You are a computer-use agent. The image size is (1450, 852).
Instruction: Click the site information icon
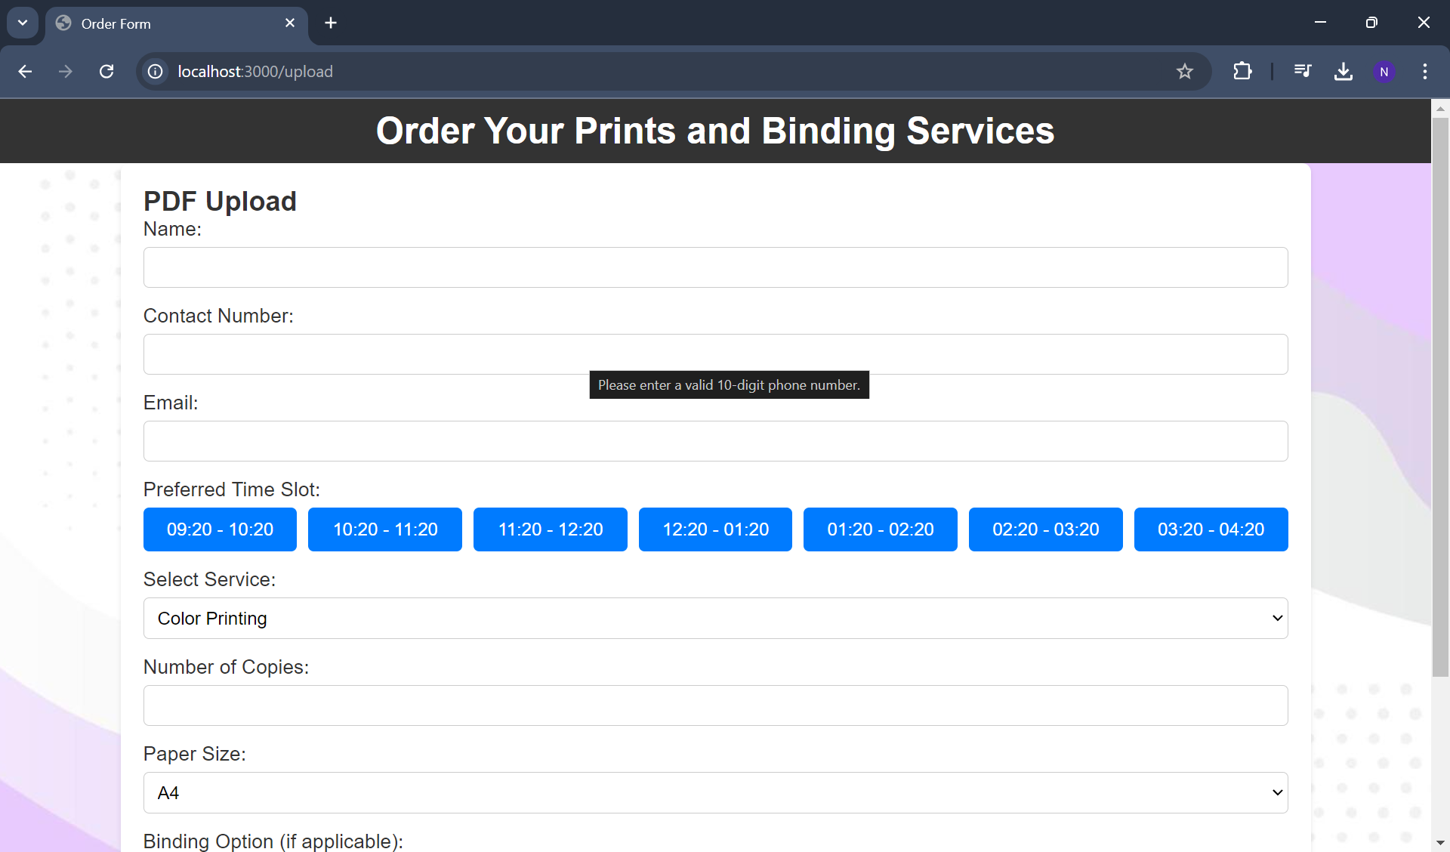coord(155,71)
